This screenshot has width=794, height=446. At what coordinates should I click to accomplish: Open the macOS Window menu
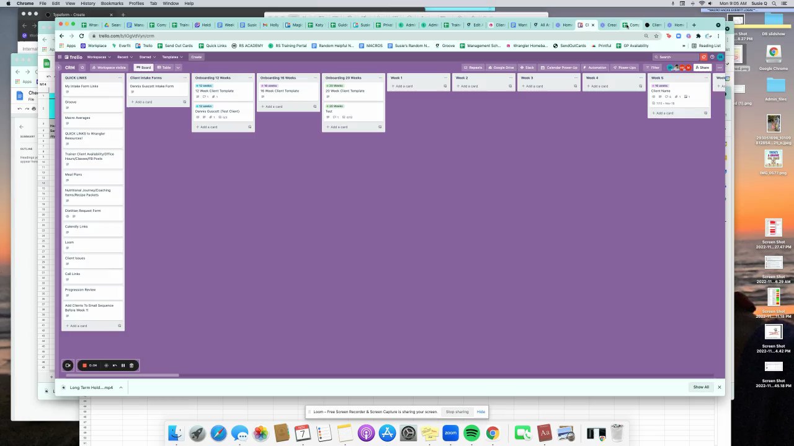click(x=171, y=4)
